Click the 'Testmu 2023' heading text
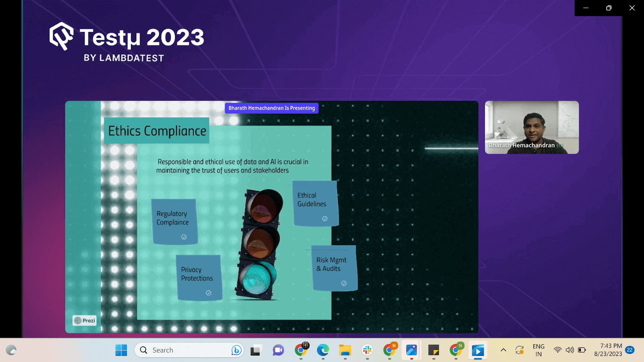 (x=142, y=37)
